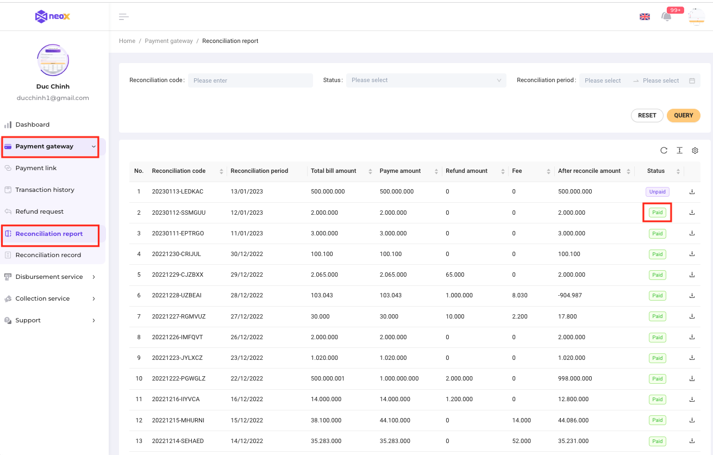Click the user avatar in top bar
Screen dimensions: 713x455
[696, 17]
